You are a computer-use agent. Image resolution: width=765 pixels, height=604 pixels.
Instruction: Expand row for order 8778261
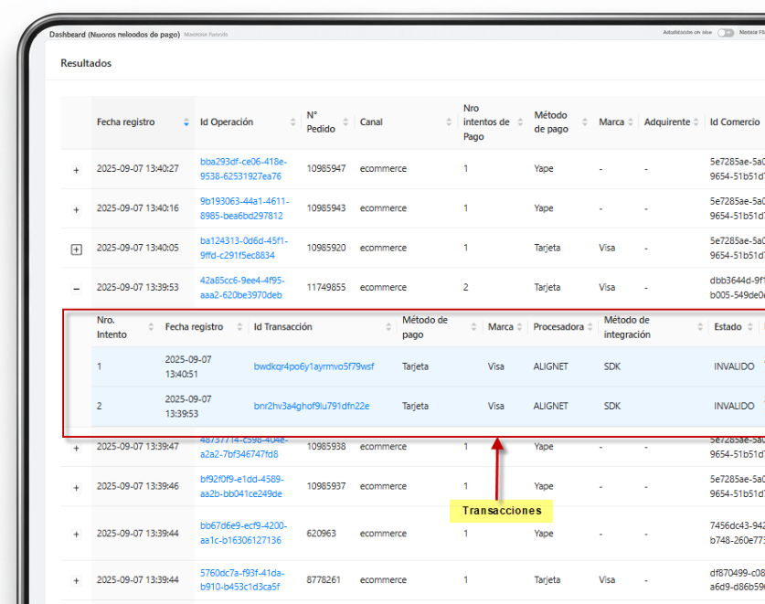pyautogui.click(x=76, y=581)
